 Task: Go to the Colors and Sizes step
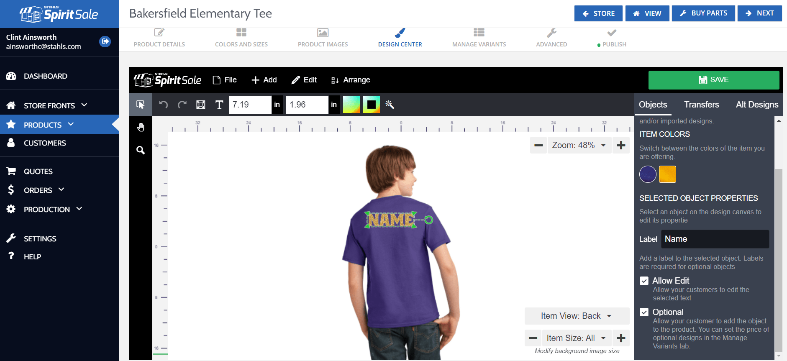point(241,38)
